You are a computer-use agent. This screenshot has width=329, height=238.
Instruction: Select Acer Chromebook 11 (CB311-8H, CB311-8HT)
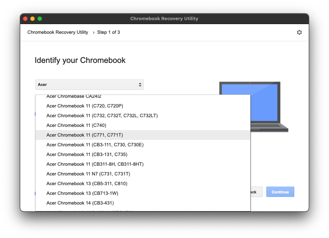point(143,164)
